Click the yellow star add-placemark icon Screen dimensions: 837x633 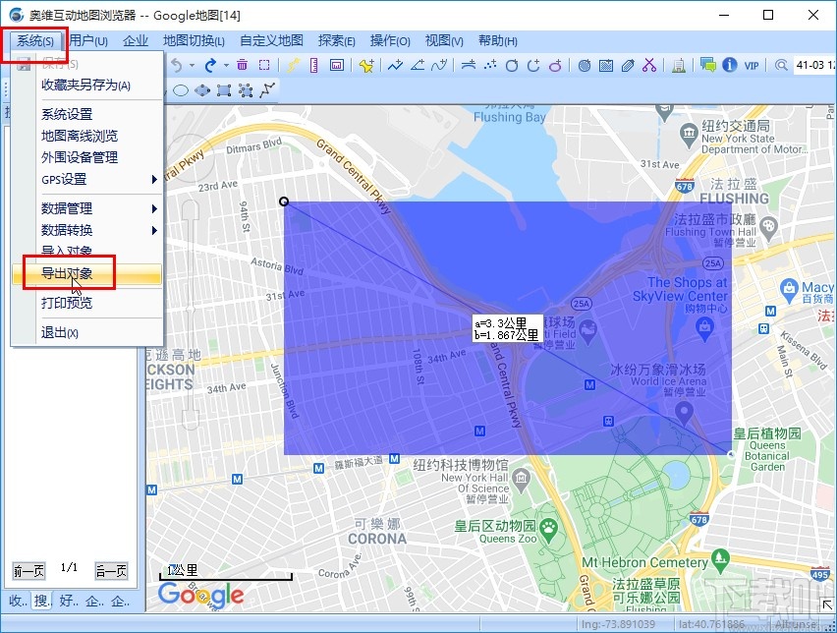click(366, 65)
